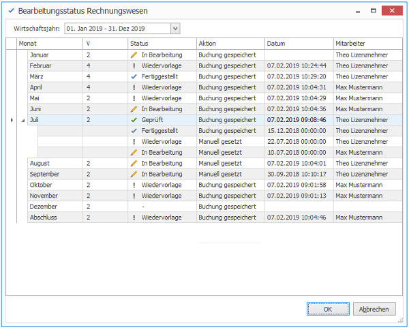
Task: Click the exclamation icon in the November row
Action: [x=134, y=196]
